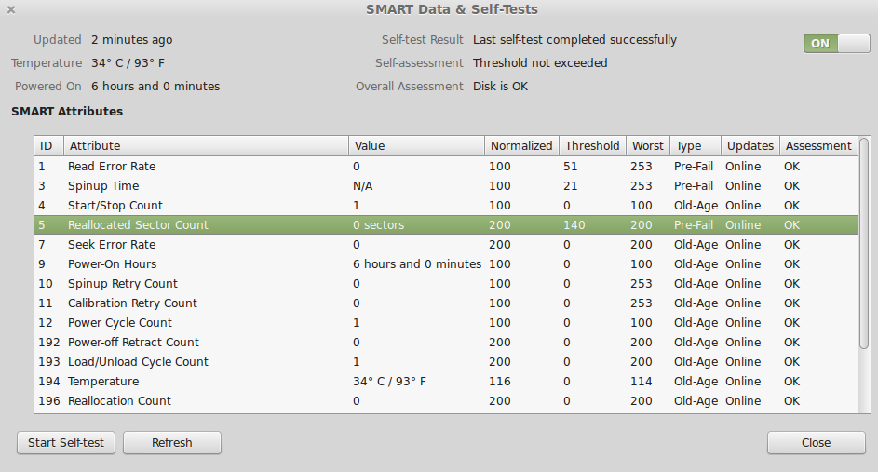Select the Load/Unload Cycle Count row
The height and width of the screenshot is (472, 878).
(x=446, y=362)
